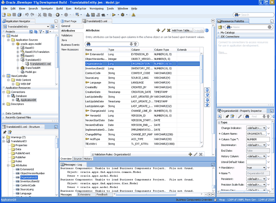Click the Add from Table button

(x=182, y=30)
